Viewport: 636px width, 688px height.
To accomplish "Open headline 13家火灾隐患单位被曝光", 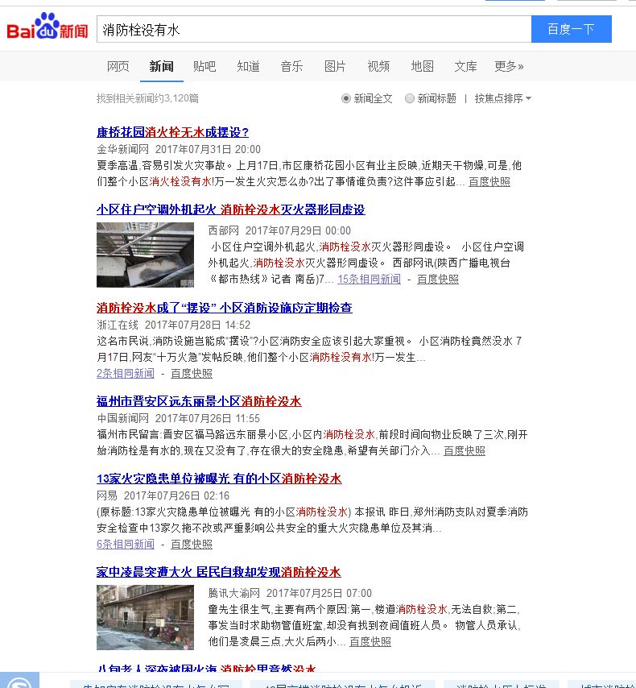I will pyautogui.click(x=219, y=479).
